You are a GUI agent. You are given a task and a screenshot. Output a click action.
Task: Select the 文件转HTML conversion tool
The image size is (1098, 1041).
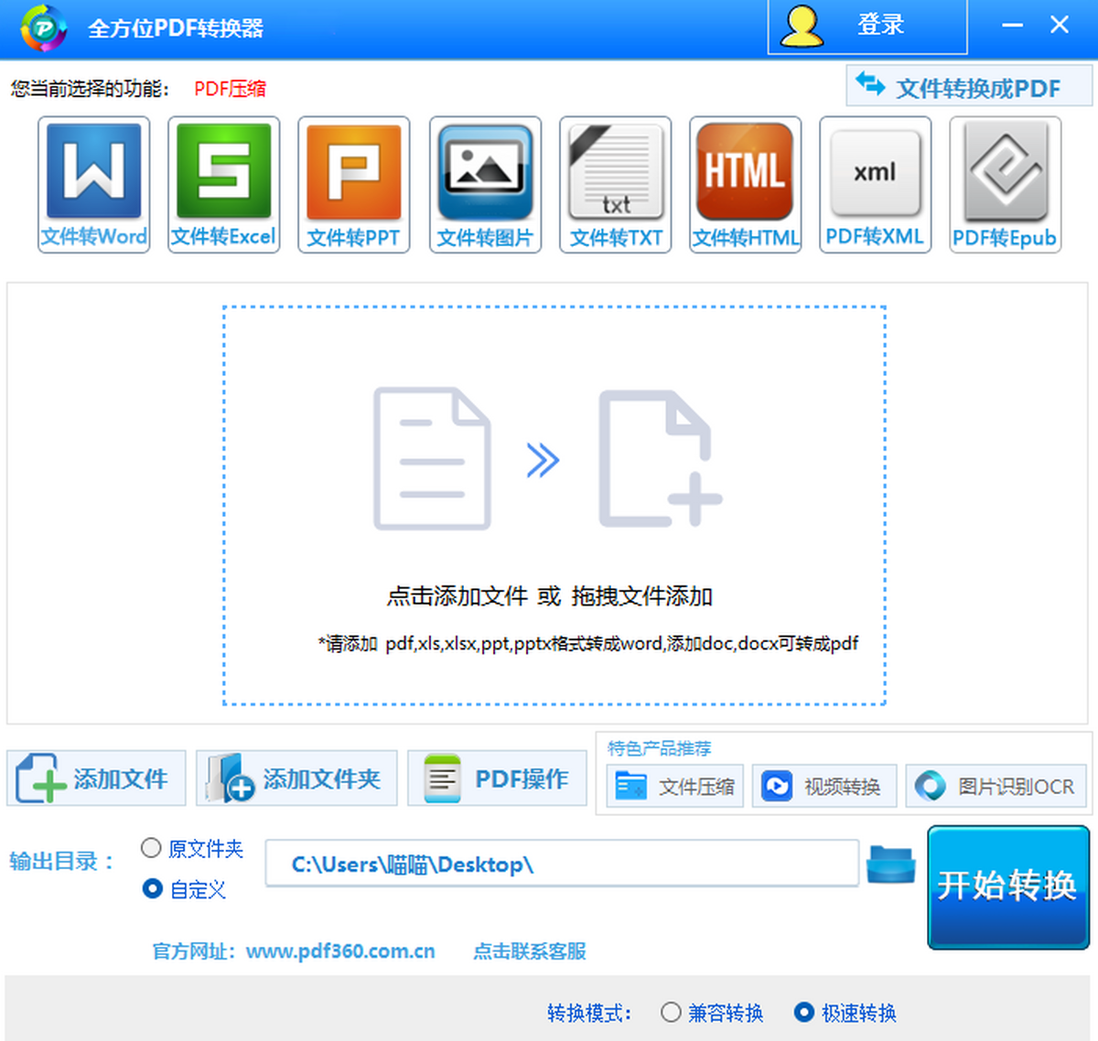745,183
